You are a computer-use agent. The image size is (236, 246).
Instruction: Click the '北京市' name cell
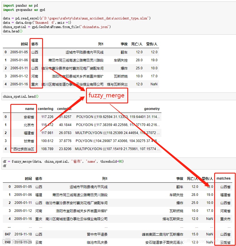pos(29,125)
